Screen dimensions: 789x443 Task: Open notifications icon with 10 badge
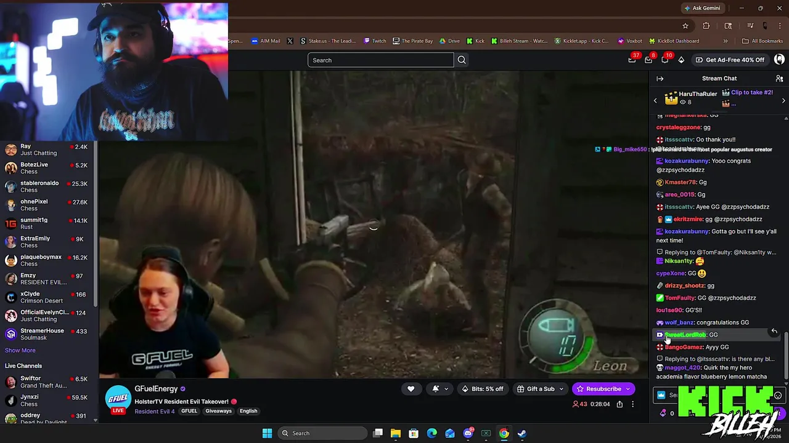[665, 60]
